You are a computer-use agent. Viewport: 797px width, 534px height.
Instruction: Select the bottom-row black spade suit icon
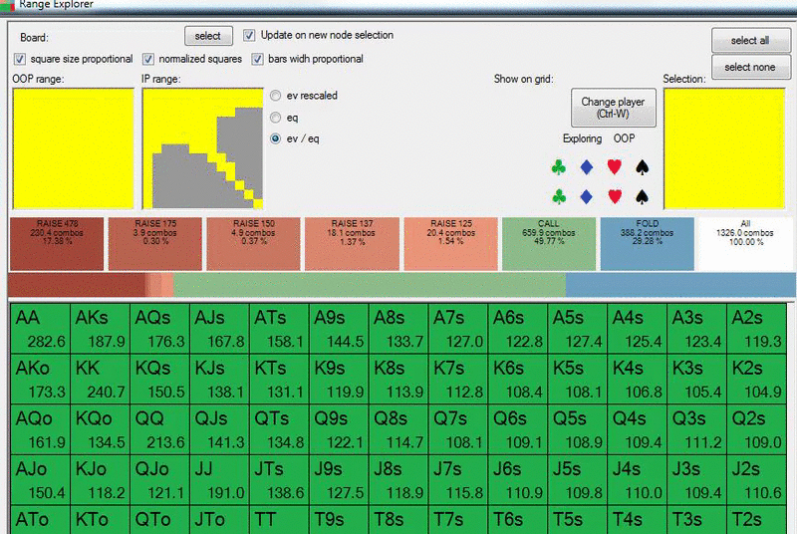642,196
